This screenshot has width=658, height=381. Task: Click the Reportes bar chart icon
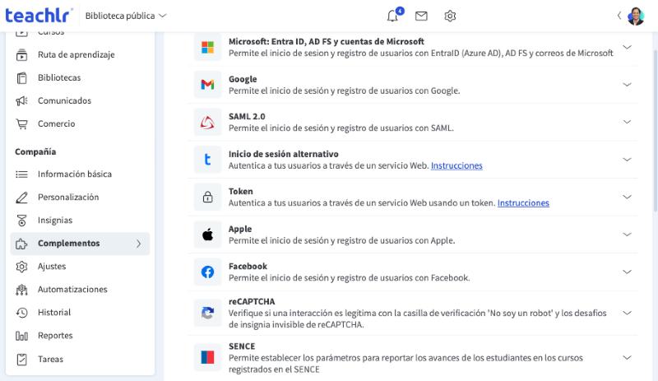coord(21,336)
